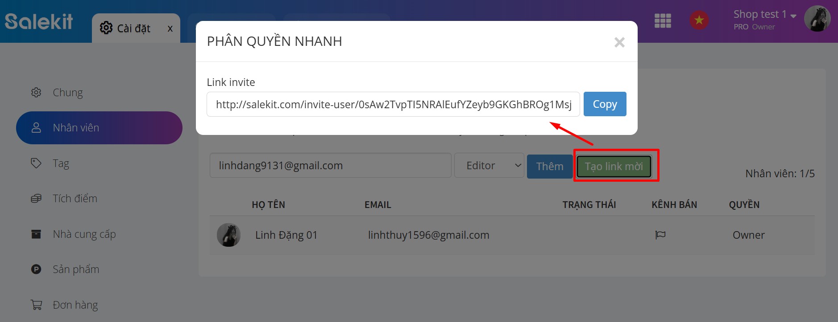
Task: Click the Tạo link mời button
Action: click(614, 166)
